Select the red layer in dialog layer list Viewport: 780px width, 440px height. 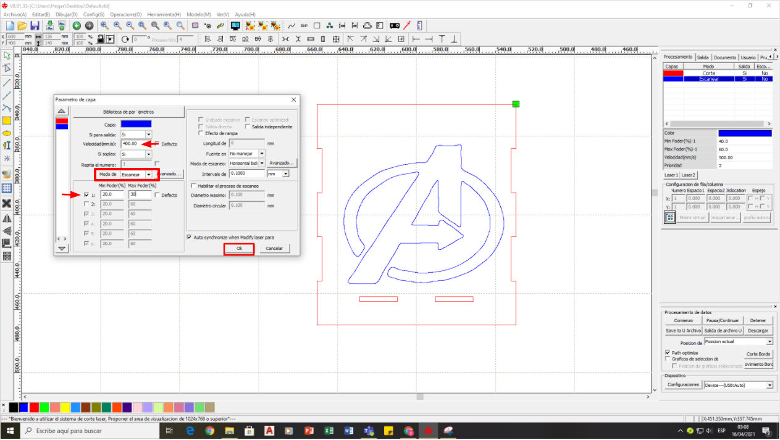coord(62,121)
